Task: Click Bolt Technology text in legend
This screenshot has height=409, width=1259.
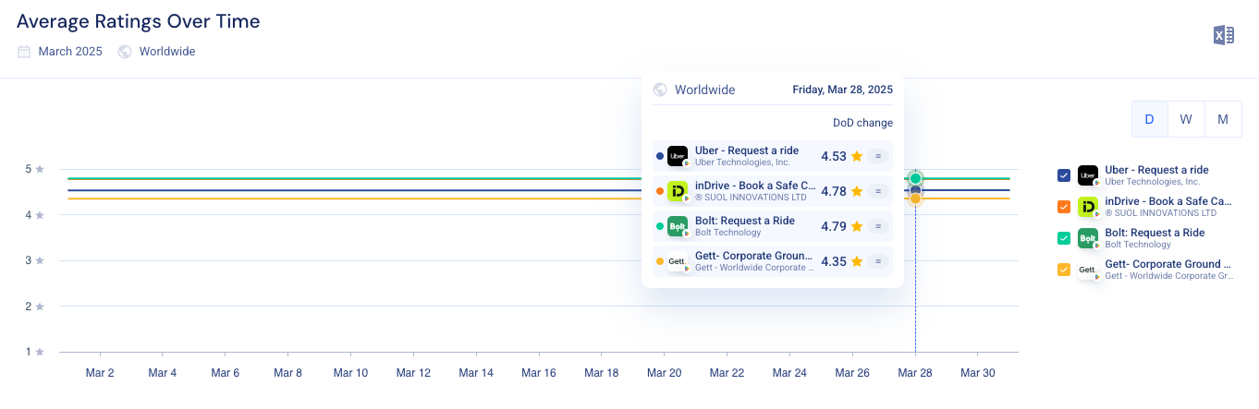Action: pos(1138,245)
